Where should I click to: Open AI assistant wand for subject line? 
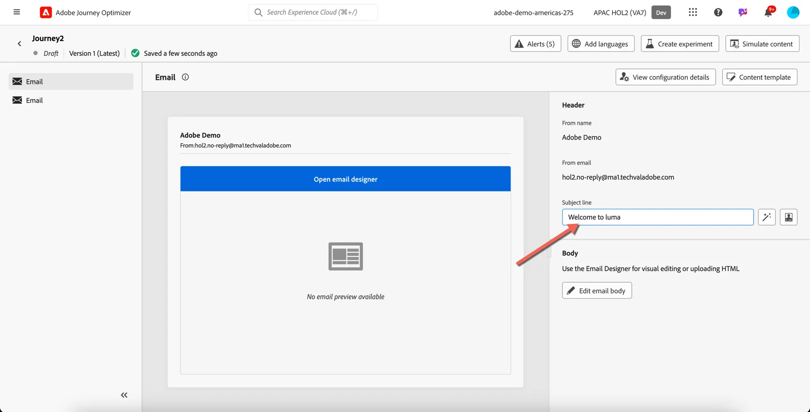tap(767, 217)
